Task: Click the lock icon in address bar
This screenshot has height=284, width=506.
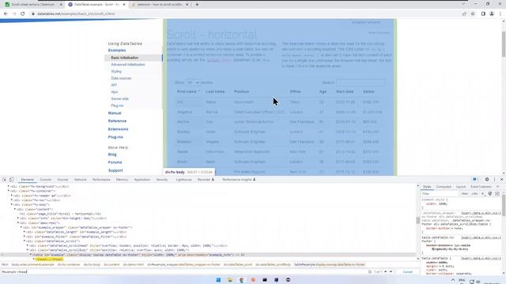Action: pos(33,14)
